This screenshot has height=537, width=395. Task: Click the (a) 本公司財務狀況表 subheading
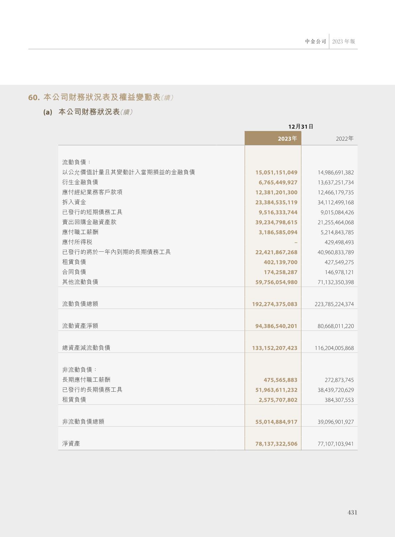pyautogui.click(x=88, y=112)
